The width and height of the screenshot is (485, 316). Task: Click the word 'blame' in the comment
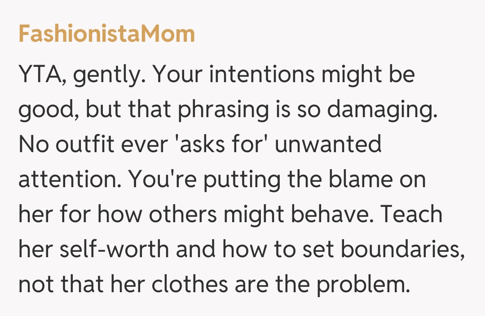353,180
